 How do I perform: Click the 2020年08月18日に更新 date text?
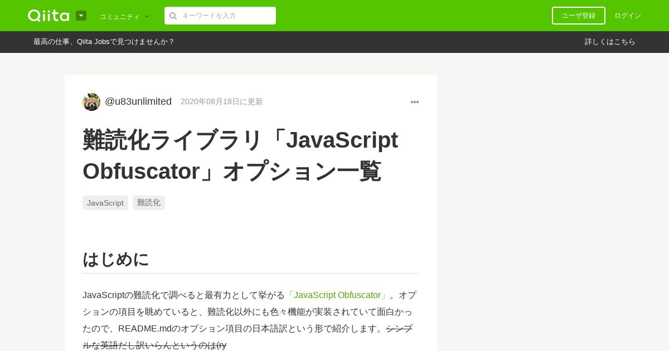pos(222,102)
